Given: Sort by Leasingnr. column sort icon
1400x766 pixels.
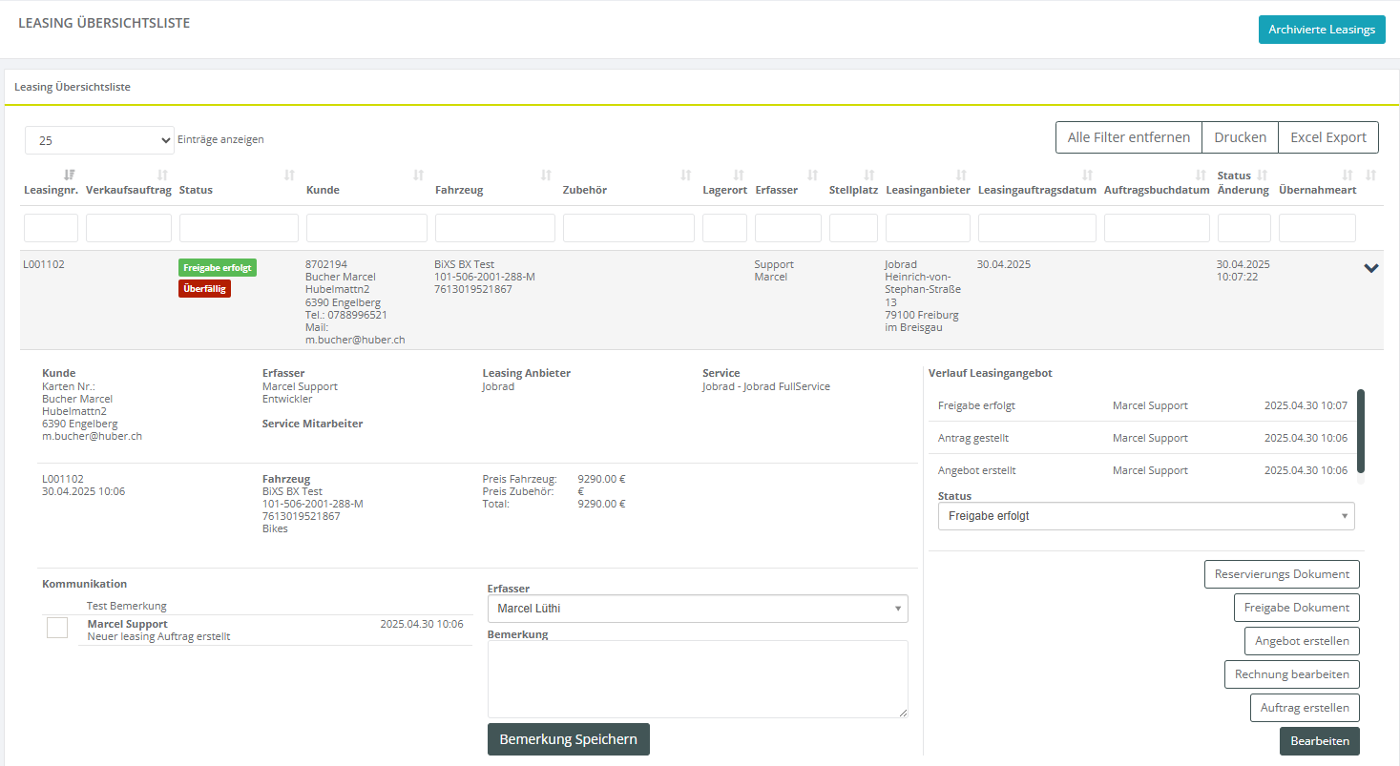Looking at the screenshot, I should click(69, 175).
